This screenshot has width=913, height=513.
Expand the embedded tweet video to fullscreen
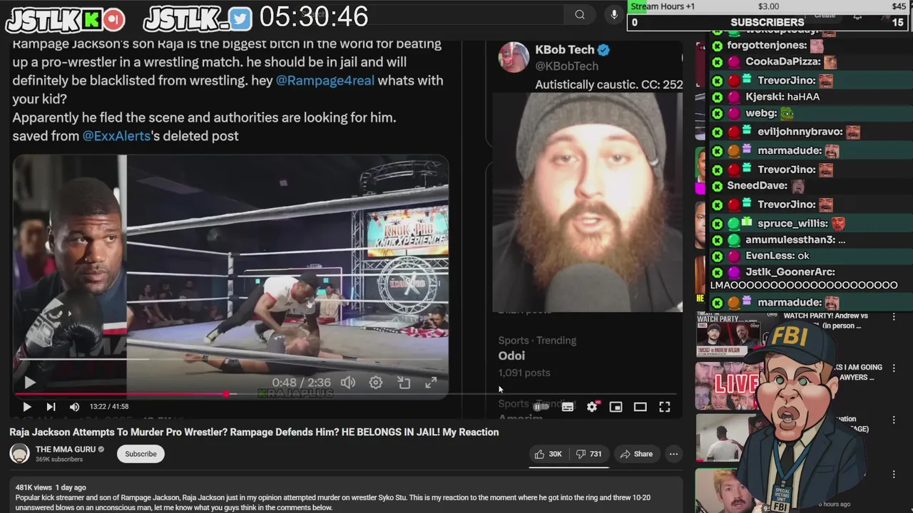tap(431, 383)
